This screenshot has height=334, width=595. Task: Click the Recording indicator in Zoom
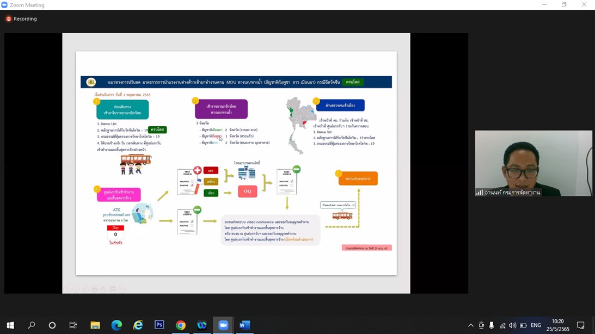[21, 19]
